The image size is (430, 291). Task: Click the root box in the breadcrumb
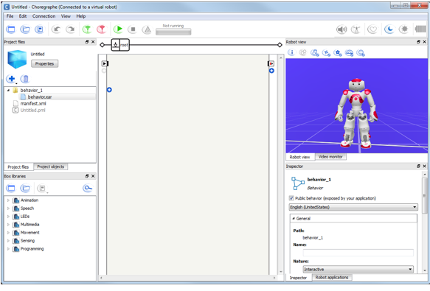click(x=125, y=45)
